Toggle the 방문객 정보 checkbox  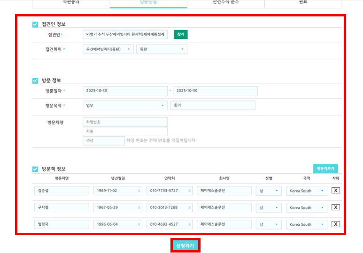tap(35, 169)
